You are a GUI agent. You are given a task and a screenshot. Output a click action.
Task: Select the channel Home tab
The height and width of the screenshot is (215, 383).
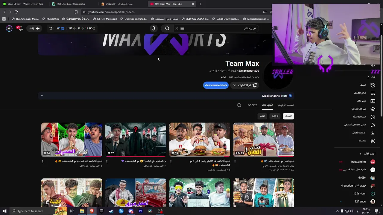[285, 105]
